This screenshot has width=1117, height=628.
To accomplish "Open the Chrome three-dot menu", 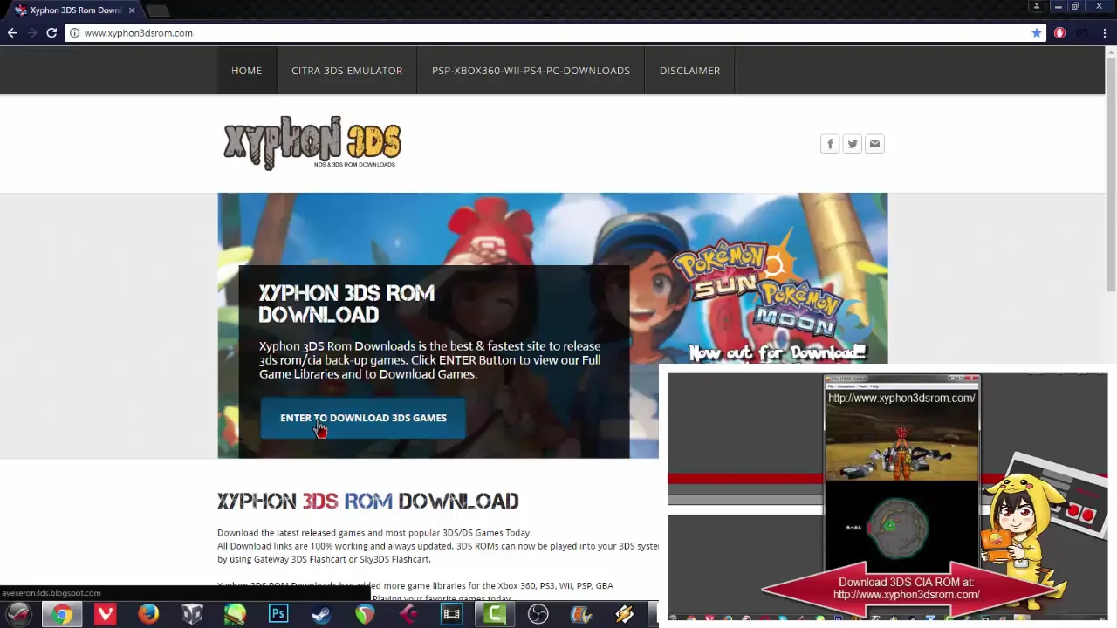I will 1105,33.
